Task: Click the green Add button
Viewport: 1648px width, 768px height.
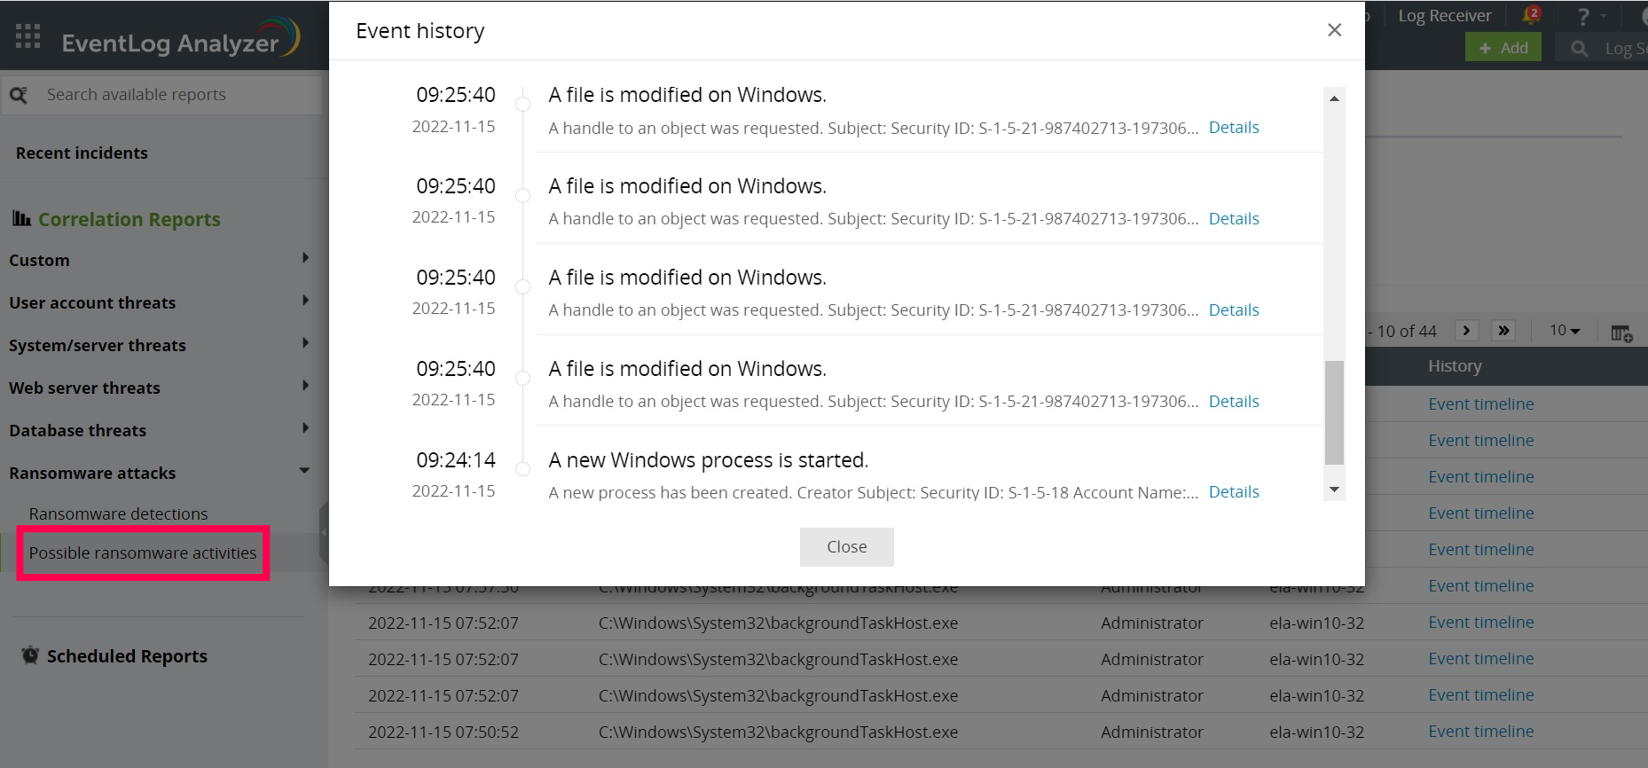Action: [x=1503, y=48]
